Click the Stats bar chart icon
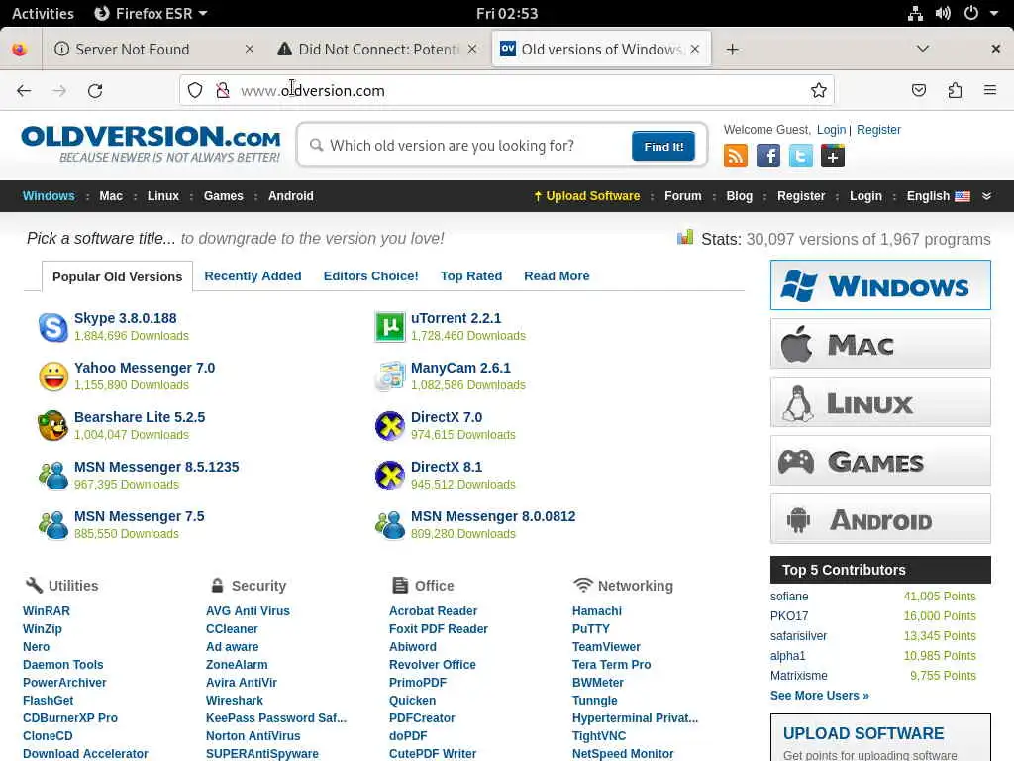 pyautogui.click(x=685, y=238)
